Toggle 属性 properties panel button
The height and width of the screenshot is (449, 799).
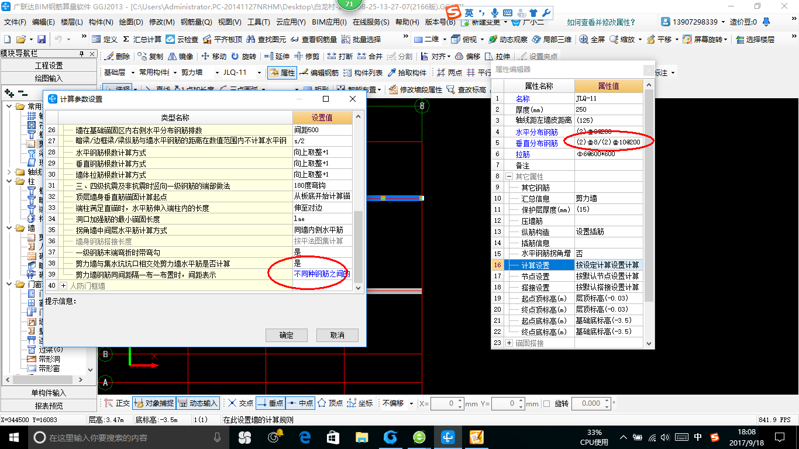[x=283, y=72]
